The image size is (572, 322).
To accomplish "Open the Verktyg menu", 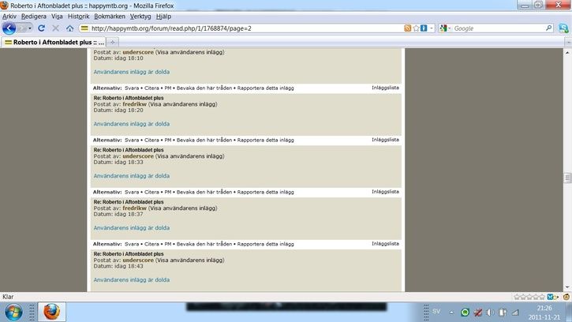I will [x=140, y=17].
